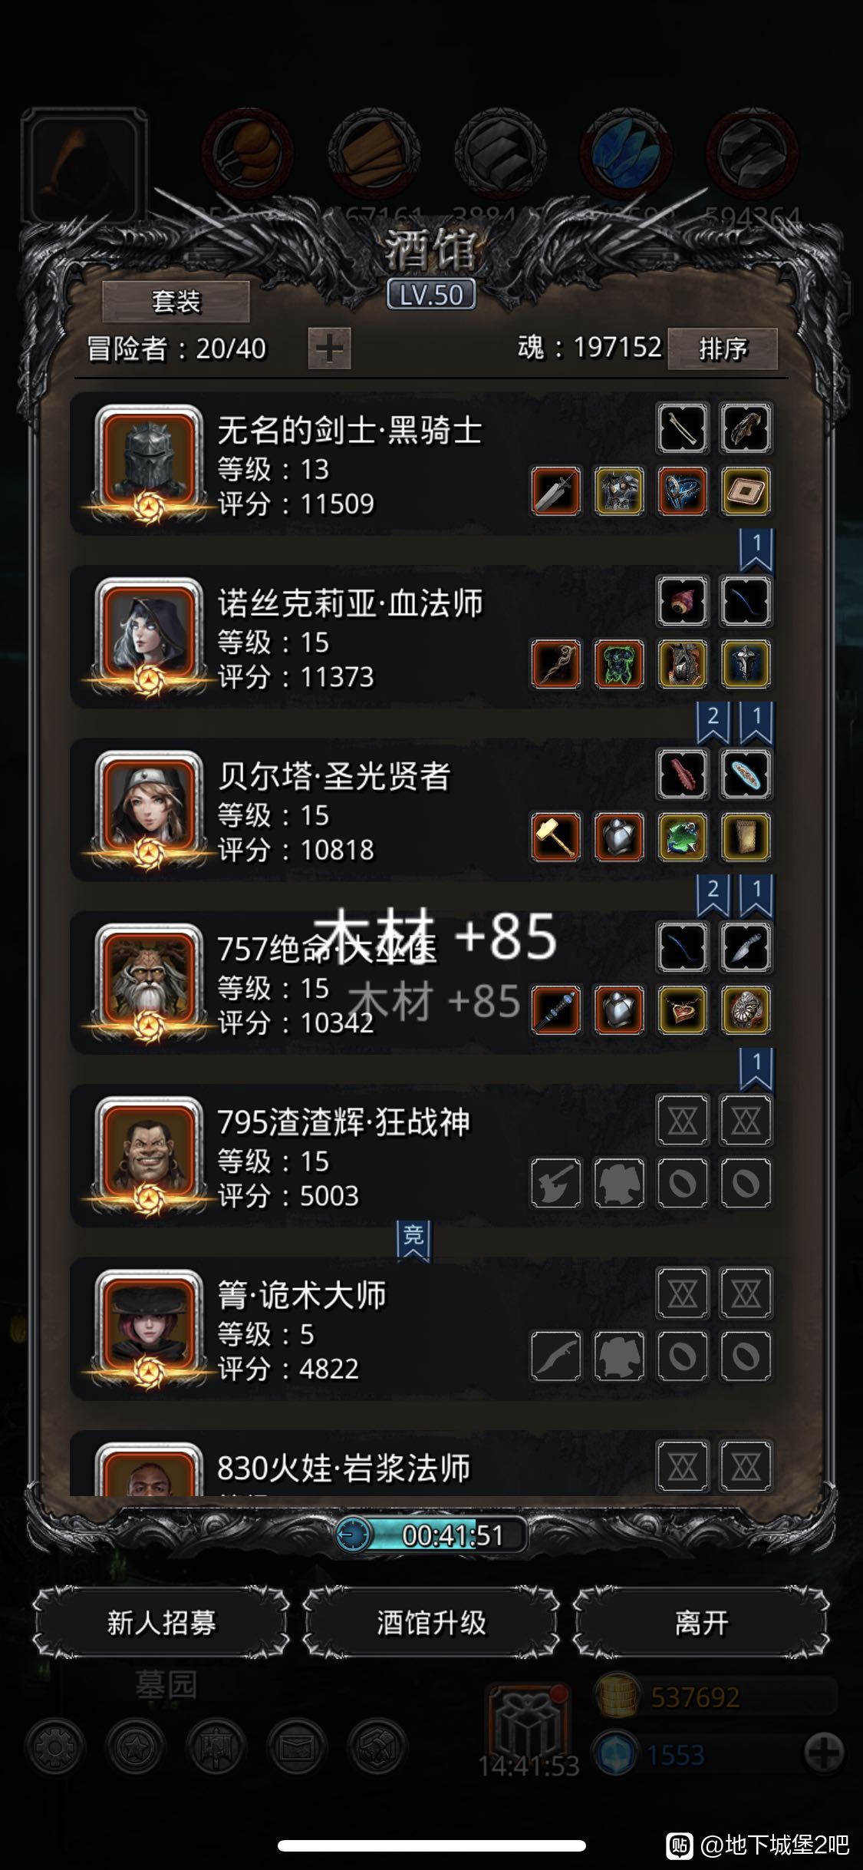
Task: Click the 新人招募 recruit button
Action: 161,1622
